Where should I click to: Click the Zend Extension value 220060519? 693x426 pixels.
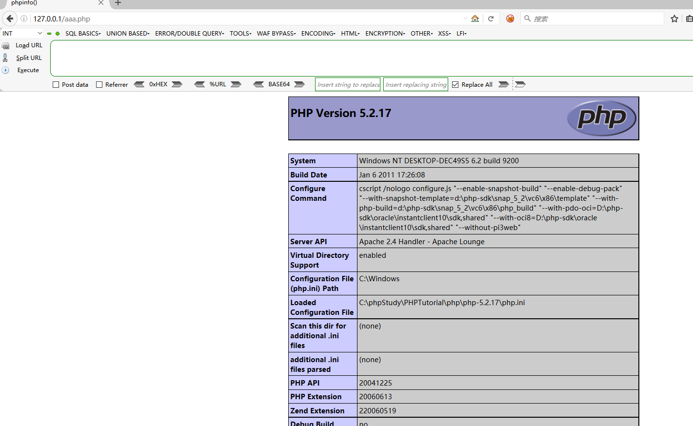coord(377,411)
